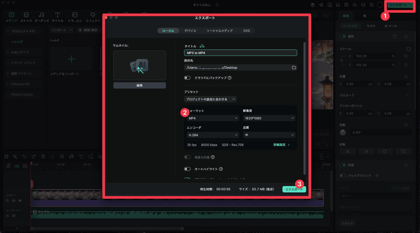The height and width of the screenshot is (233, 420).
Task: Switch to the ローカル export tab
Action: tap(168, 31)
